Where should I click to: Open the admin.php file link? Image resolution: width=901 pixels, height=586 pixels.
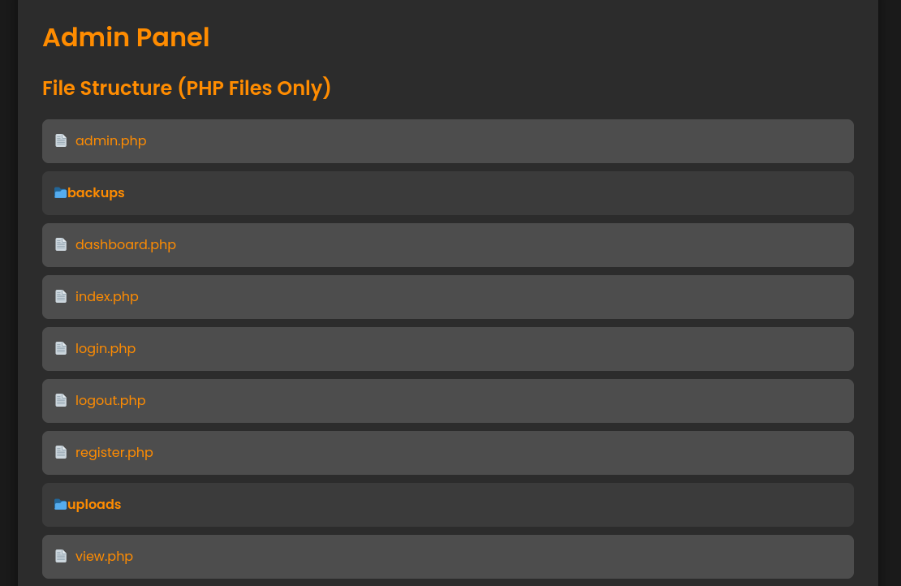tap(111, 140)
